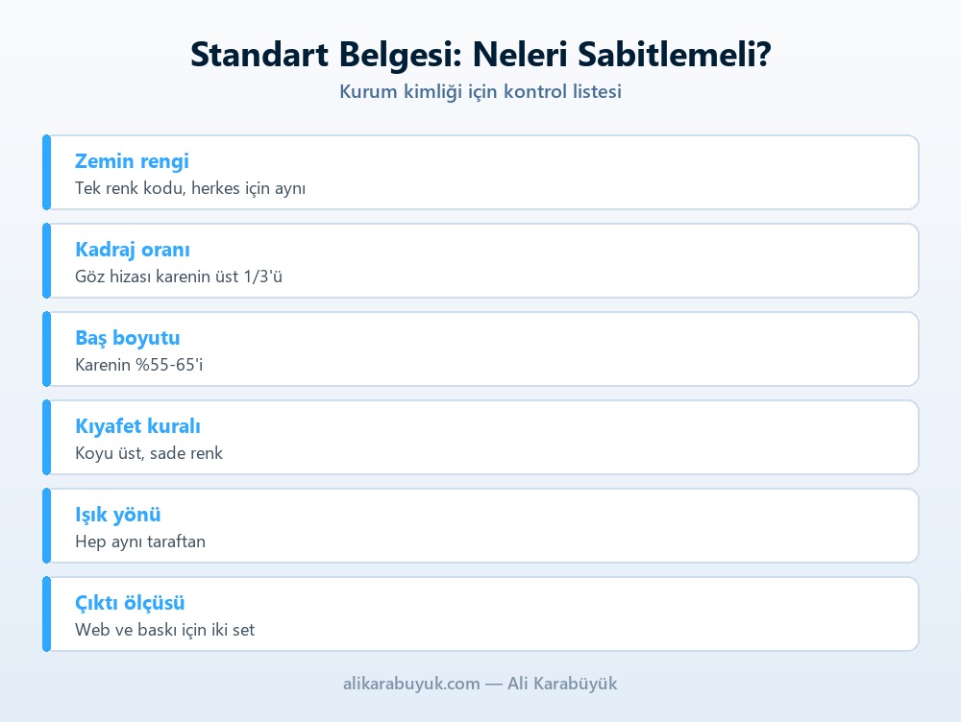Screen dimensions: 961x722
Task: Click blue accent bar of Zemin rengi card
Action: tap(46, 173)
